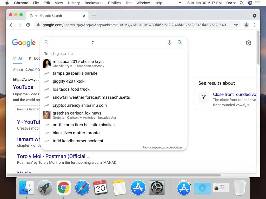This screenshot has height=199, width=266.
Task: Pick 'cryptocurrency shiba inu coin' suggestion
Action: (114, 105)
